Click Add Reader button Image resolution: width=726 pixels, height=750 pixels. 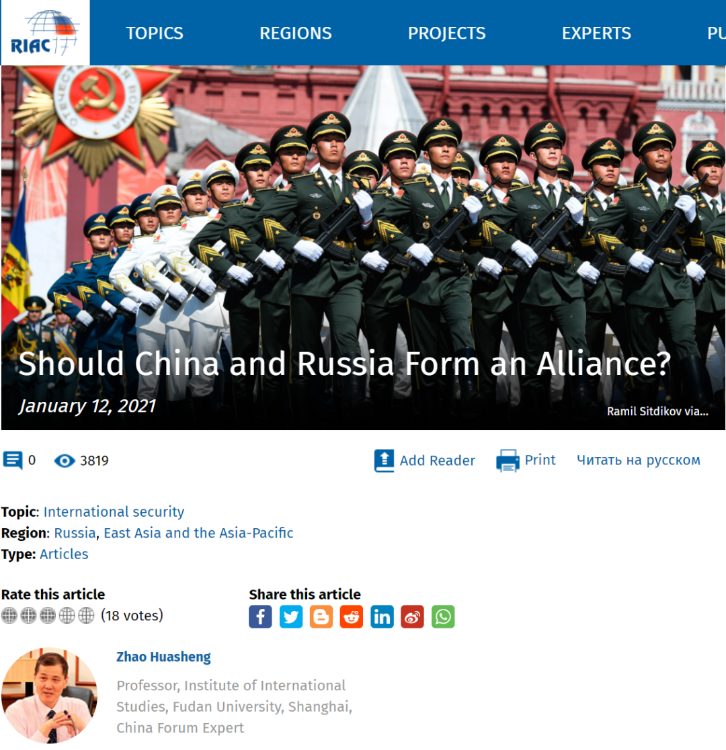[x=425, y=460]
